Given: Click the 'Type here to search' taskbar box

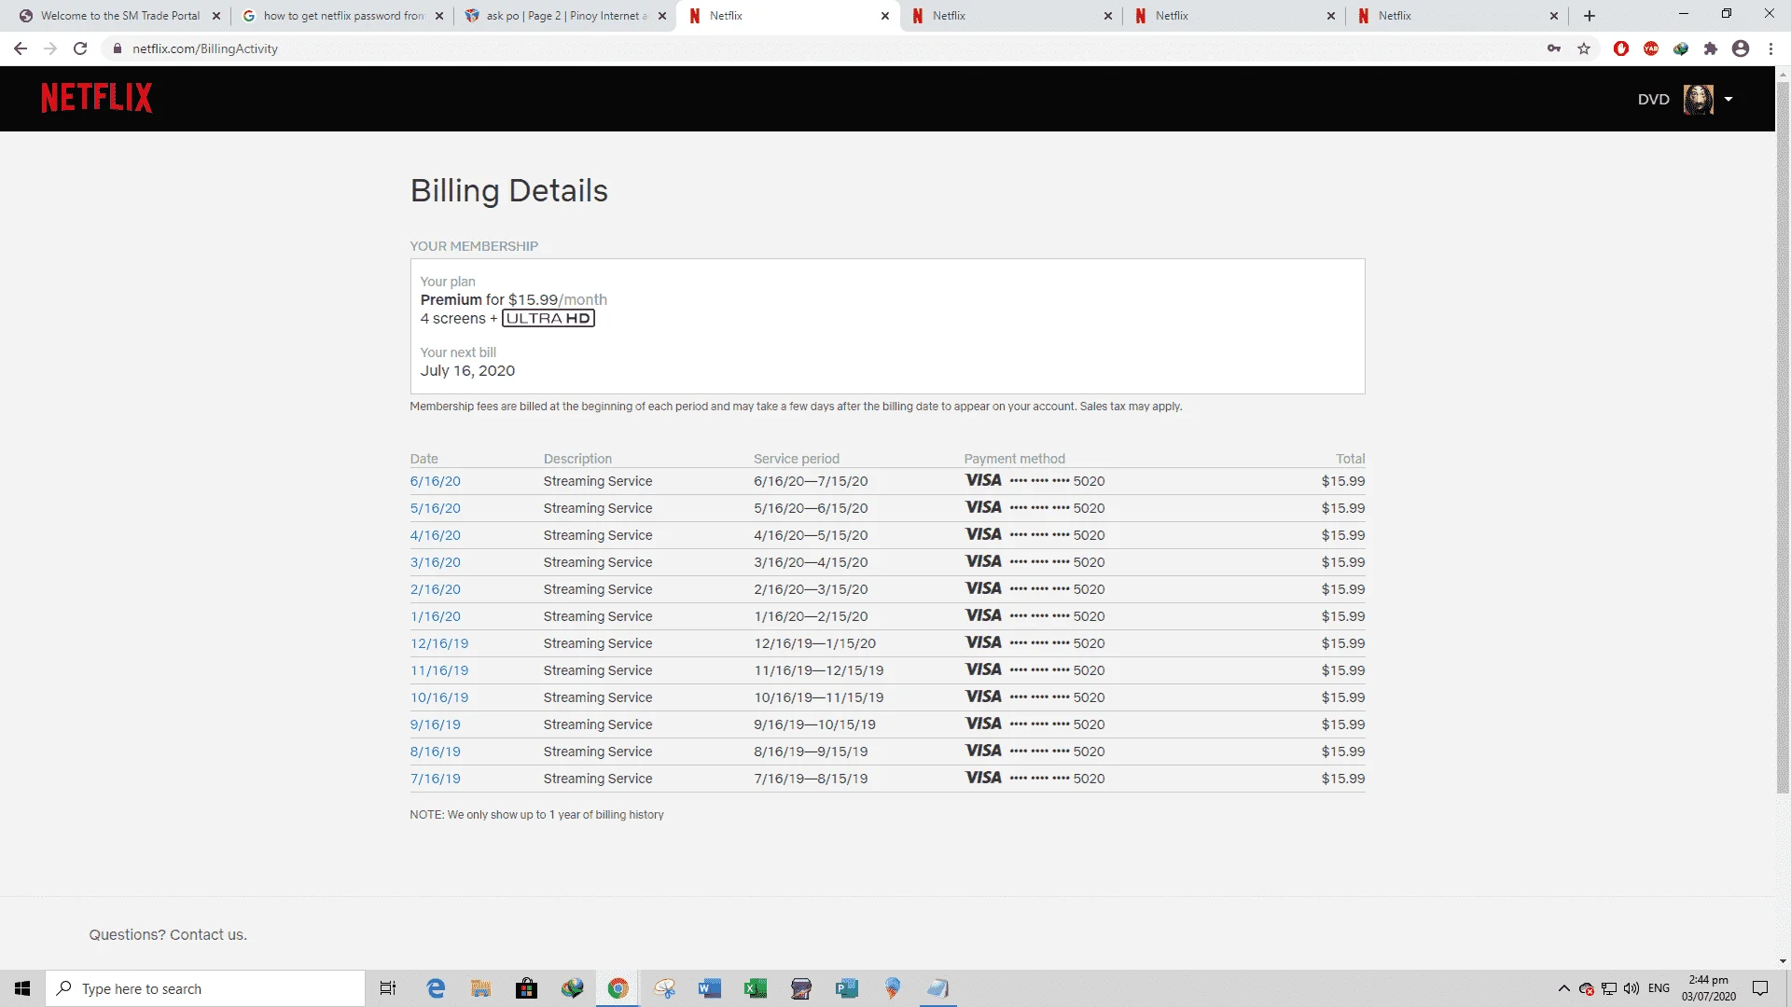Looking at the screenshot, I should tap(205, 988).
